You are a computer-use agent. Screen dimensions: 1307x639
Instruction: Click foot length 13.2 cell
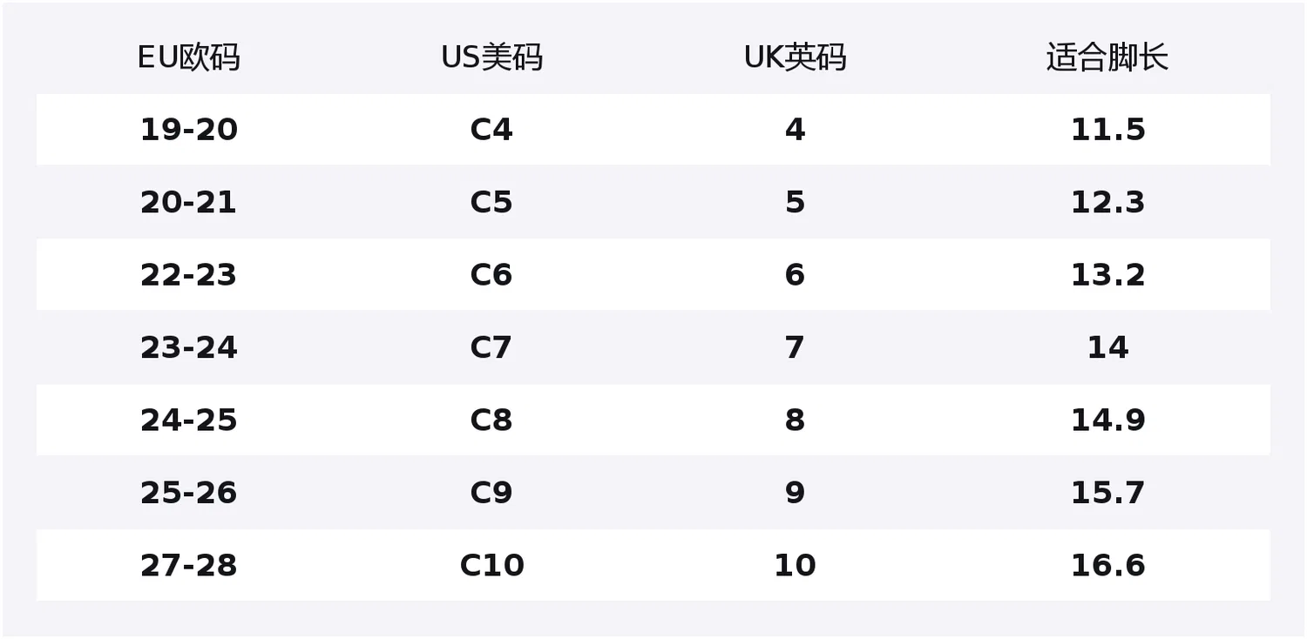point(1107,275)
